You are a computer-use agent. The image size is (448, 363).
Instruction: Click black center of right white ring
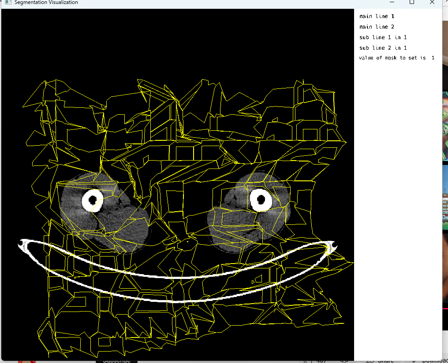click(261, 199)
